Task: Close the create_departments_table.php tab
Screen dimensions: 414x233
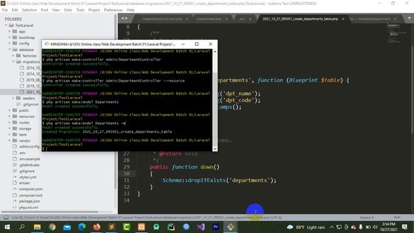Action: pyautogui.click(x=343, y=19)
